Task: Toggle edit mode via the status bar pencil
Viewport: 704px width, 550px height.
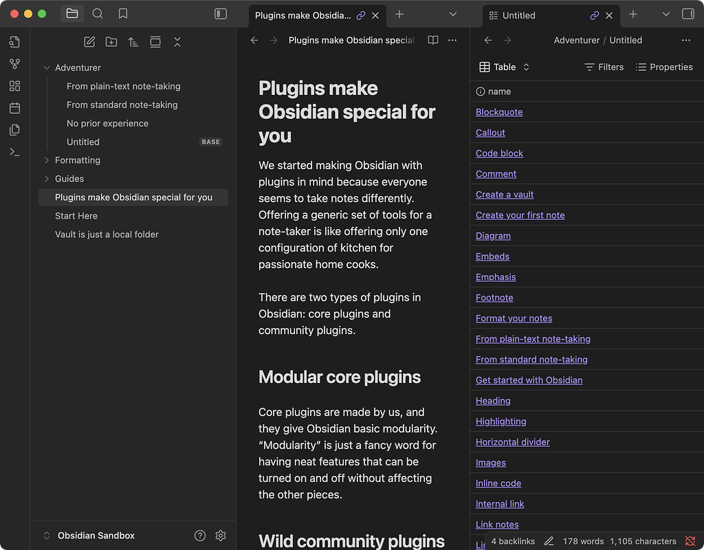Action: (x=548, y=541)
